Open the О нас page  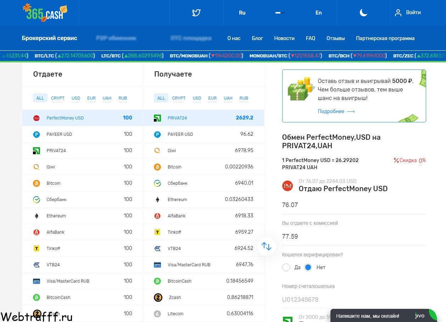click(x=234, y=38)
